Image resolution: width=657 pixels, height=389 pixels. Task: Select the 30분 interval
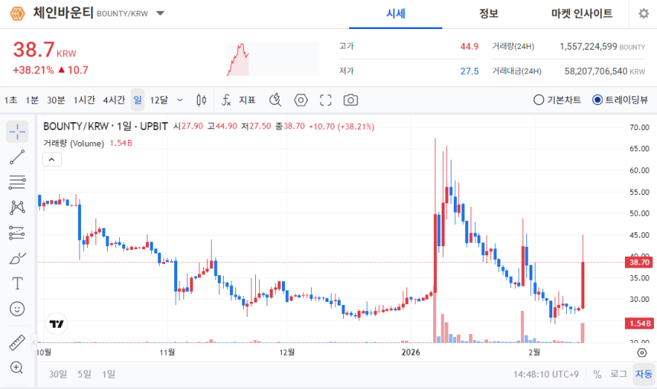[x=56, y=100]
